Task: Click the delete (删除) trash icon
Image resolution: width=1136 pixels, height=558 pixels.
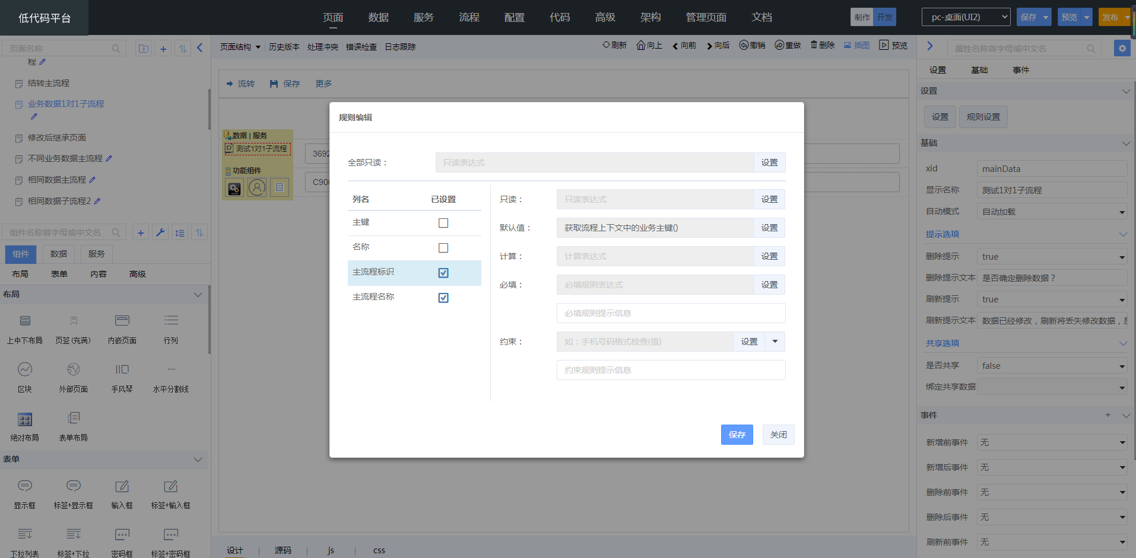Action: tap(814, 46)
